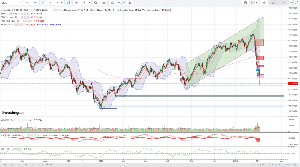300x167 pixels.
Task: Set the range to 1y
Action: (x=19, y=164)
